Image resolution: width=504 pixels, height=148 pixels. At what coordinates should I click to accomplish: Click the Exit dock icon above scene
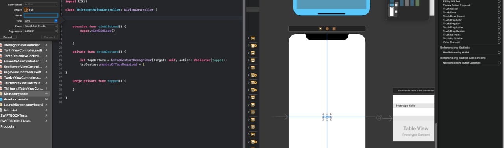pyautogui.click(x=334, y=29)
